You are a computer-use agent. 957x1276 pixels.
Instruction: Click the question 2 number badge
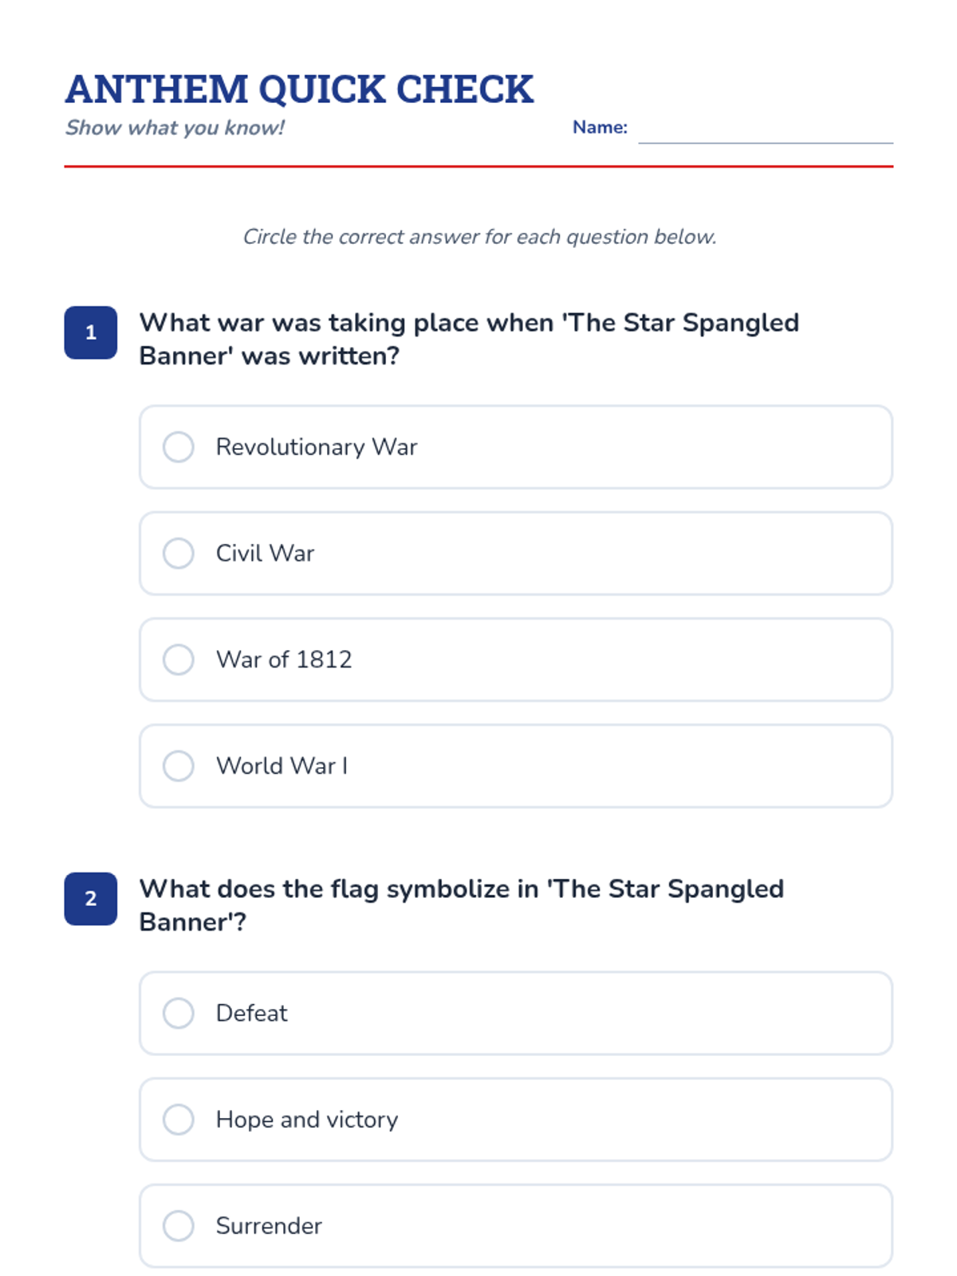[x=91, y=899]
